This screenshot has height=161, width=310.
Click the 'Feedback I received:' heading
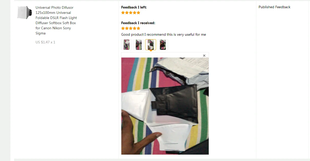(138, 23)
